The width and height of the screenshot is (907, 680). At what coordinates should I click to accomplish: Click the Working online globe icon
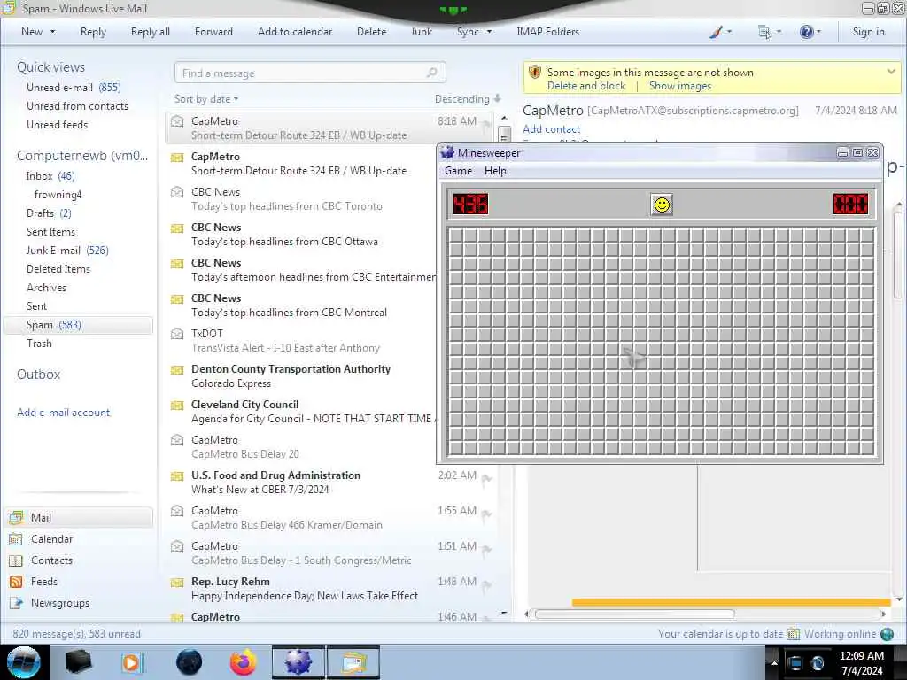pyautogui.click(x=887, y=634)
